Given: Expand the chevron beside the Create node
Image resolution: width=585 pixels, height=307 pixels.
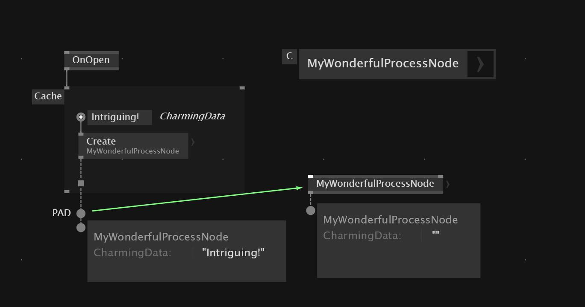Looking at the screenshot, I should coord(193,142).
